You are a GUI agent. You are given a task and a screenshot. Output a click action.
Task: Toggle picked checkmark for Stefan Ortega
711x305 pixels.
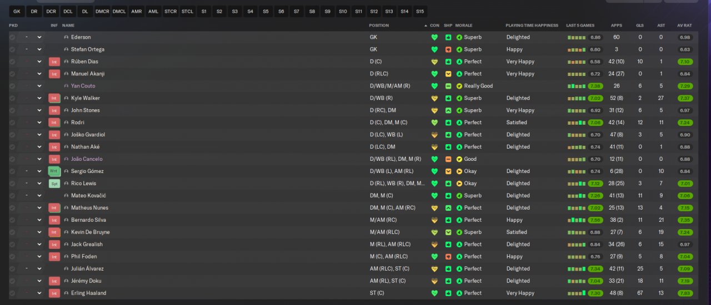pyautogui.click(x=12, y=49)
